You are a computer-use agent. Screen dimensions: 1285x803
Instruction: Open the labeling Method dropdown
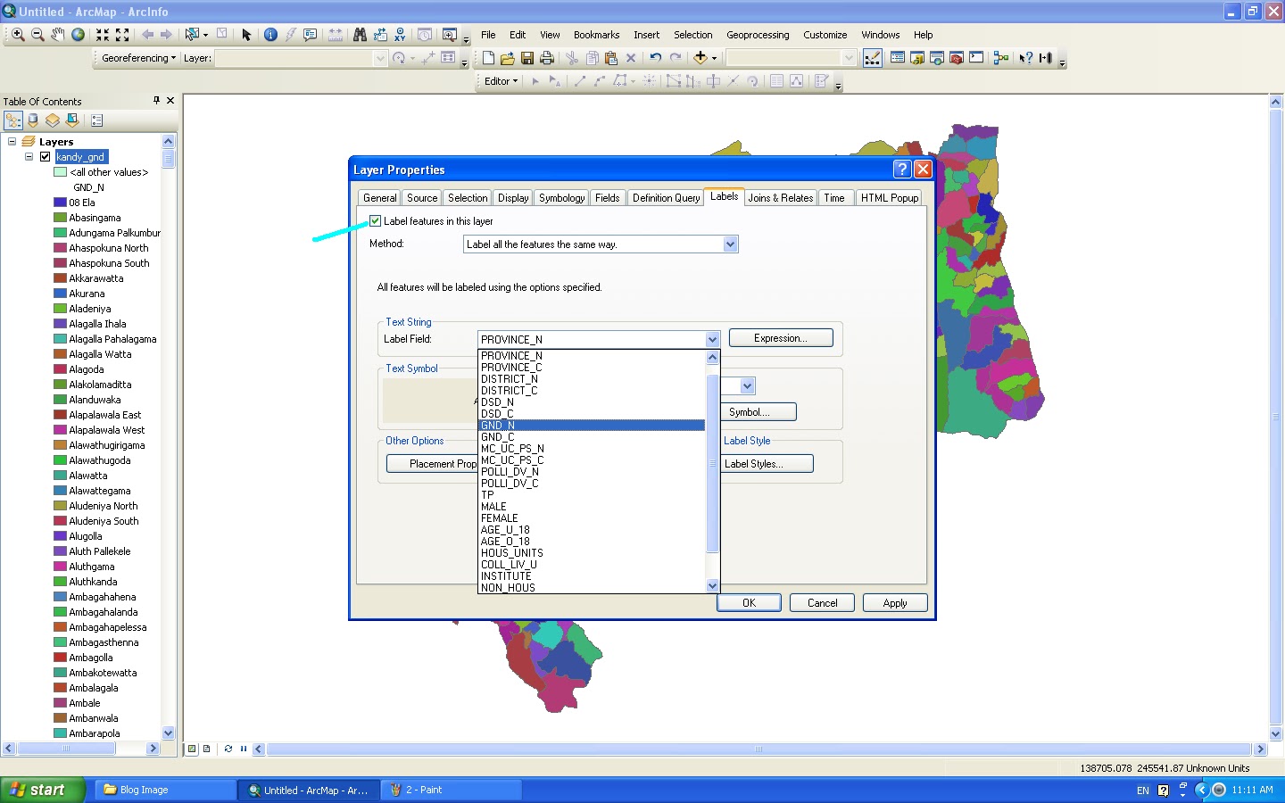tap(730, 244)
